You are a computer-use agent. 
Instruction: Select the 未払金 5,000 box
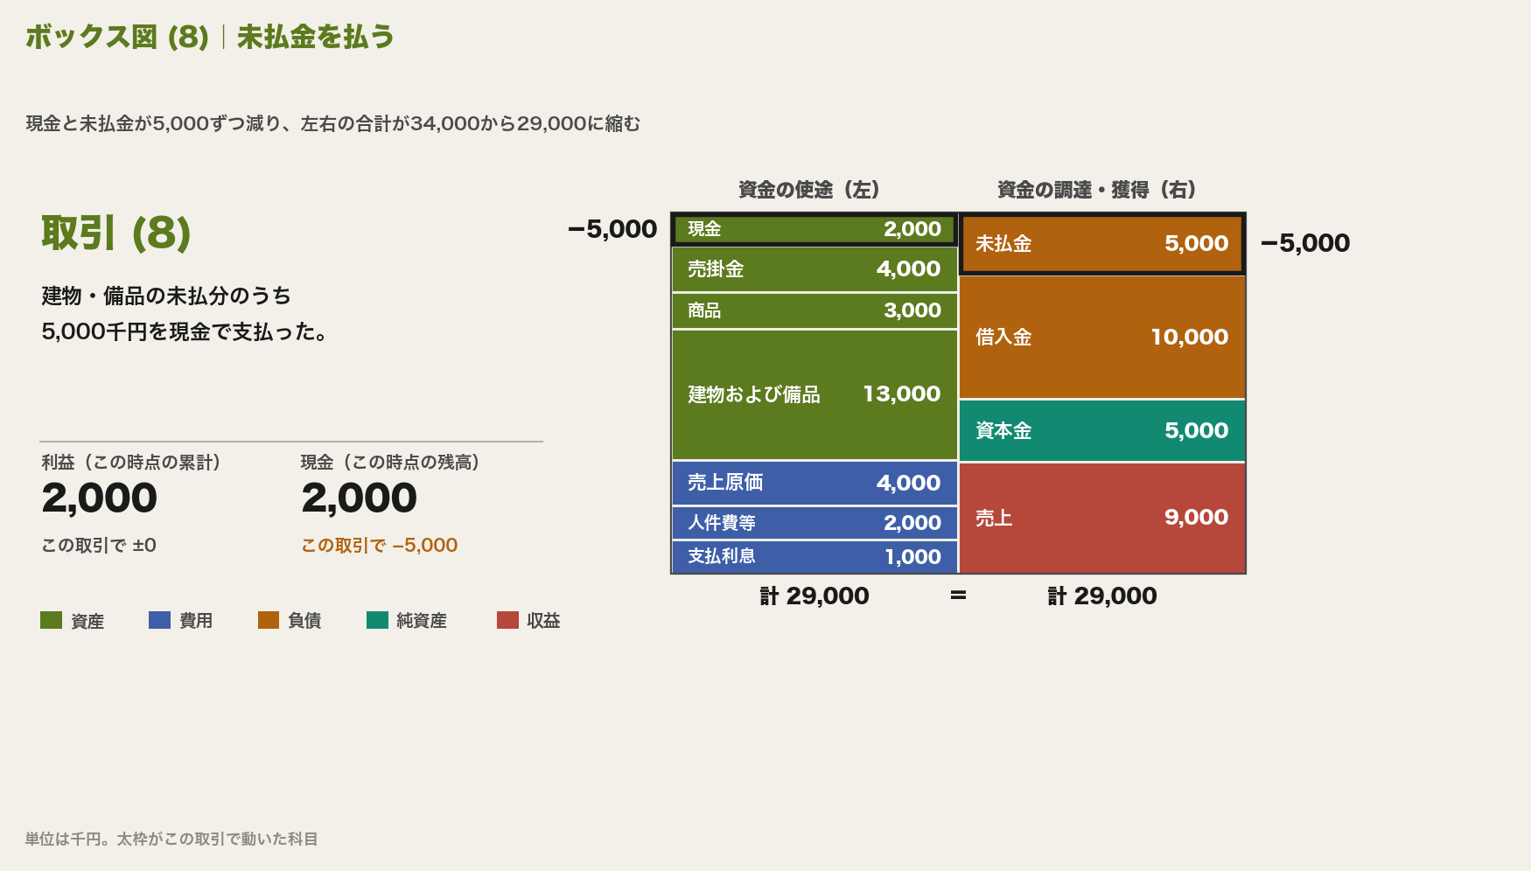coord(1102,243)
